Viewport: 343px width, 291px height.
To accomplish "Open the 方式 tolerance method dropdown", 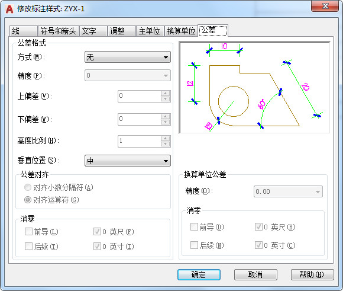I will coord(128,57).
